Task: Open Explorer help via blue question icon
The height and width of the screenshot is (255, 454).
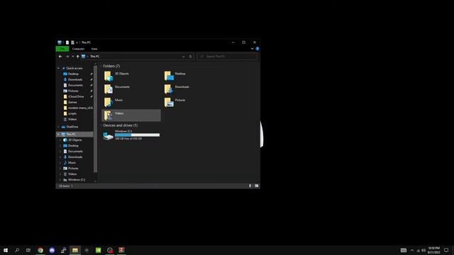Action: pos(257,49)
